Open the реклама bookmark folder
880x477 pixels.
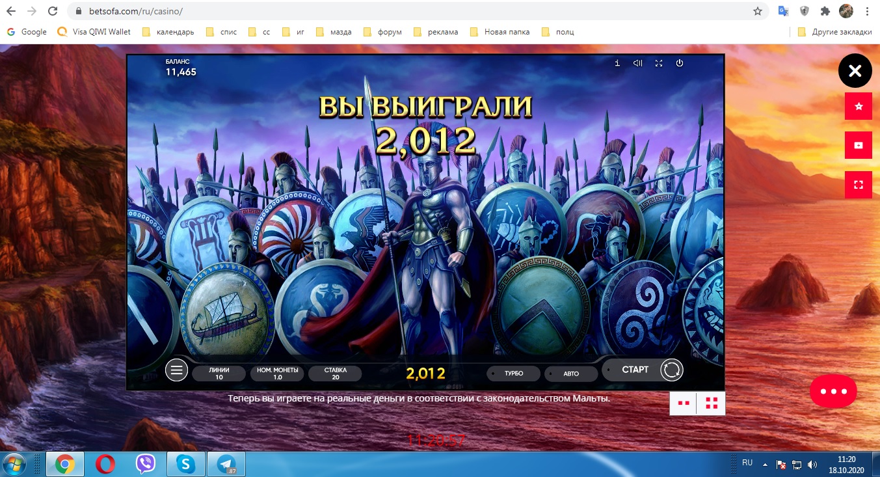click(x=436, y=32)
